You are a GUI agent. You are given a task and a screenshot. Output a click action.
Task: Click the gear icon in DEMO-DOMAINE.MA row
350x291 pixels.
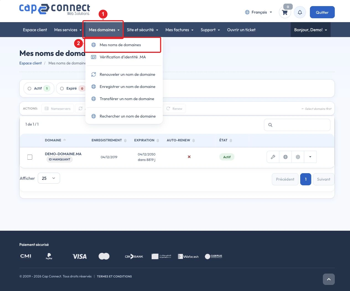298,157
